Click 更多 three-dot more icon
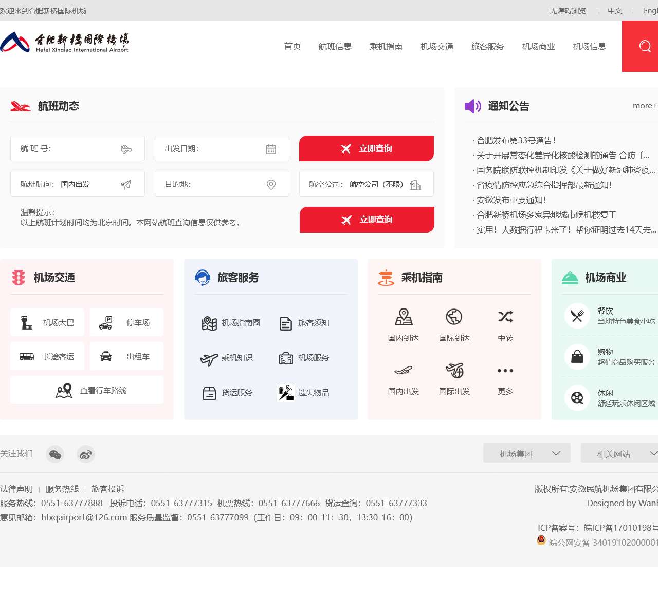Screen dimensions: 658x599 [505, 371]
